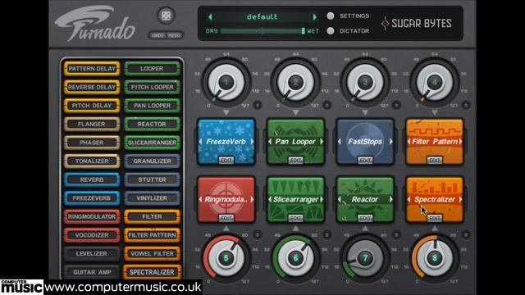
Task: Next effect arrow on Spectralizer slot
Action: (461, 199)
